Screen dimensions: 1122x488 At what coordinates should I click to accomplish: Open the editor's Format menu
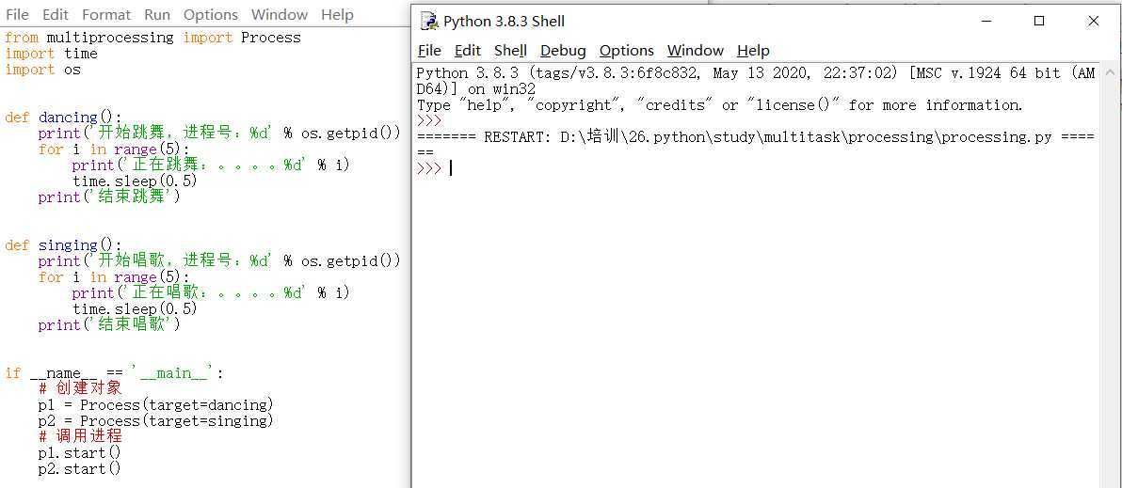pos(106,14)
